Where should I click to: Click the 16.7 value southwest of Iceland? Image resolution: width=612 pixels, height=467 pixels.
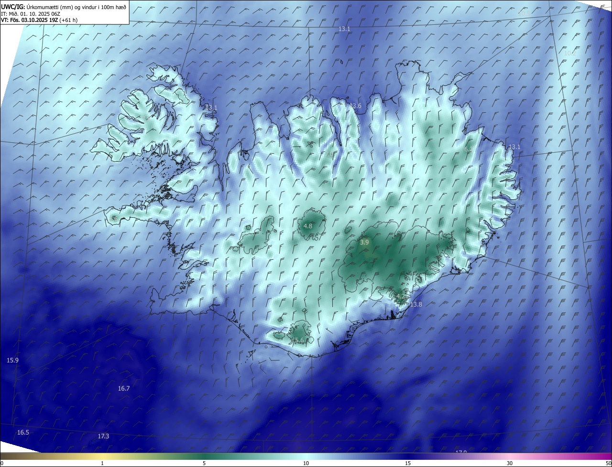(x=124, y=389)
